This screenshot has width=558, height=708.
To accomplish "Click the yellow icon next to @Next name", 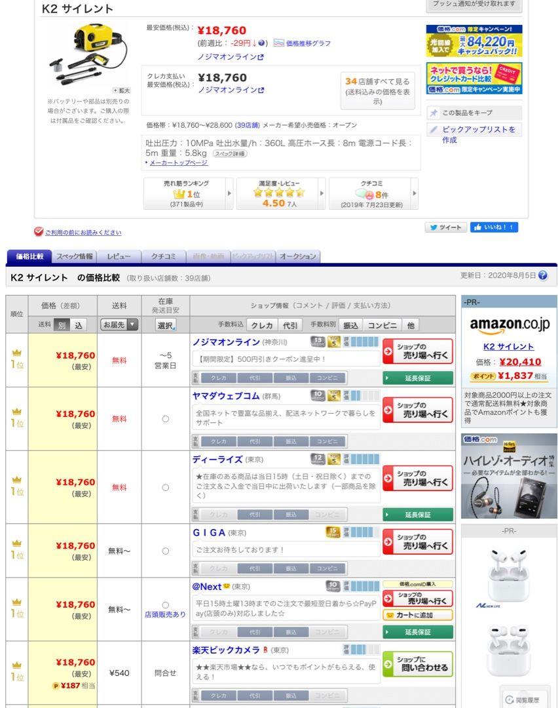I will tap(227, 586).
